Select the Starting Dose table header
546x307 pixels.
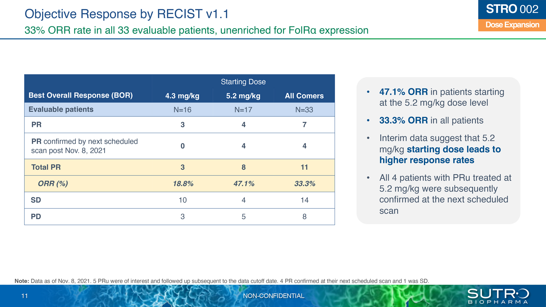(243, 82)
